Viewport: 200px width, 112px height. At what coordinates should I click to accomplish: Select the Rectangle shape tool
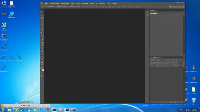(x=42, y=59)
